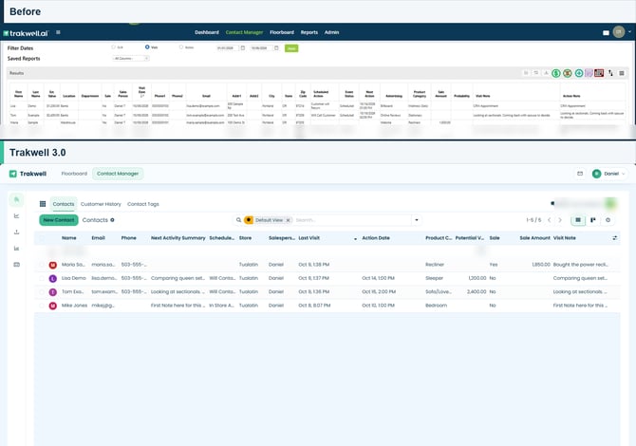Click the green plus-circle icon in the Results toolbar
The width and height of the screenshot is (636, 446).
[579, 73]
